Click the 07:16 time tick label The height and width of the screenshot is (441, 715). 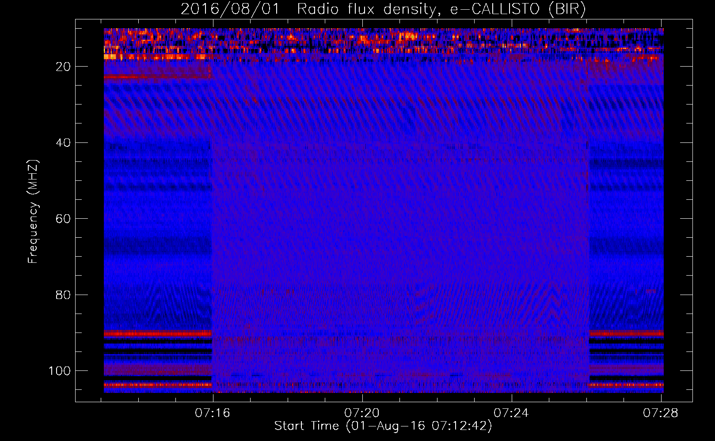pos(213,413)
